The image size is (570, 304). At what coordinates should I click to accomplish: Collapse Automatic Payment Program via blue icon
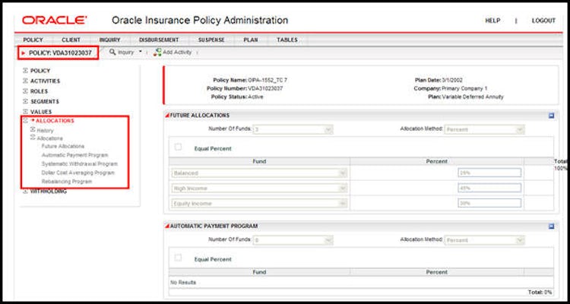551,226
